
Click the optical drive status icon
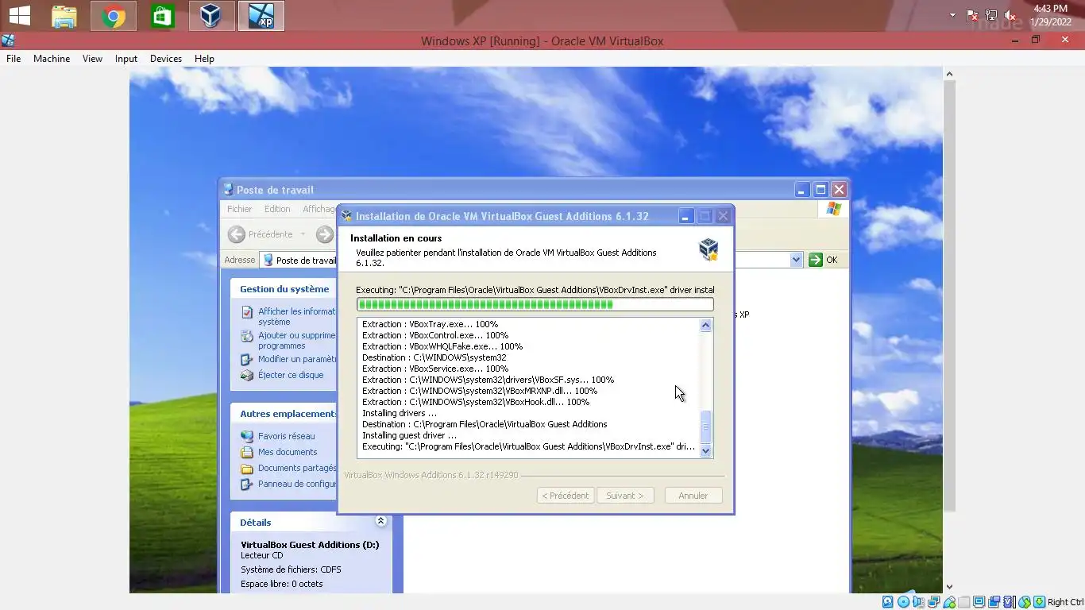(x=904, y=602)
